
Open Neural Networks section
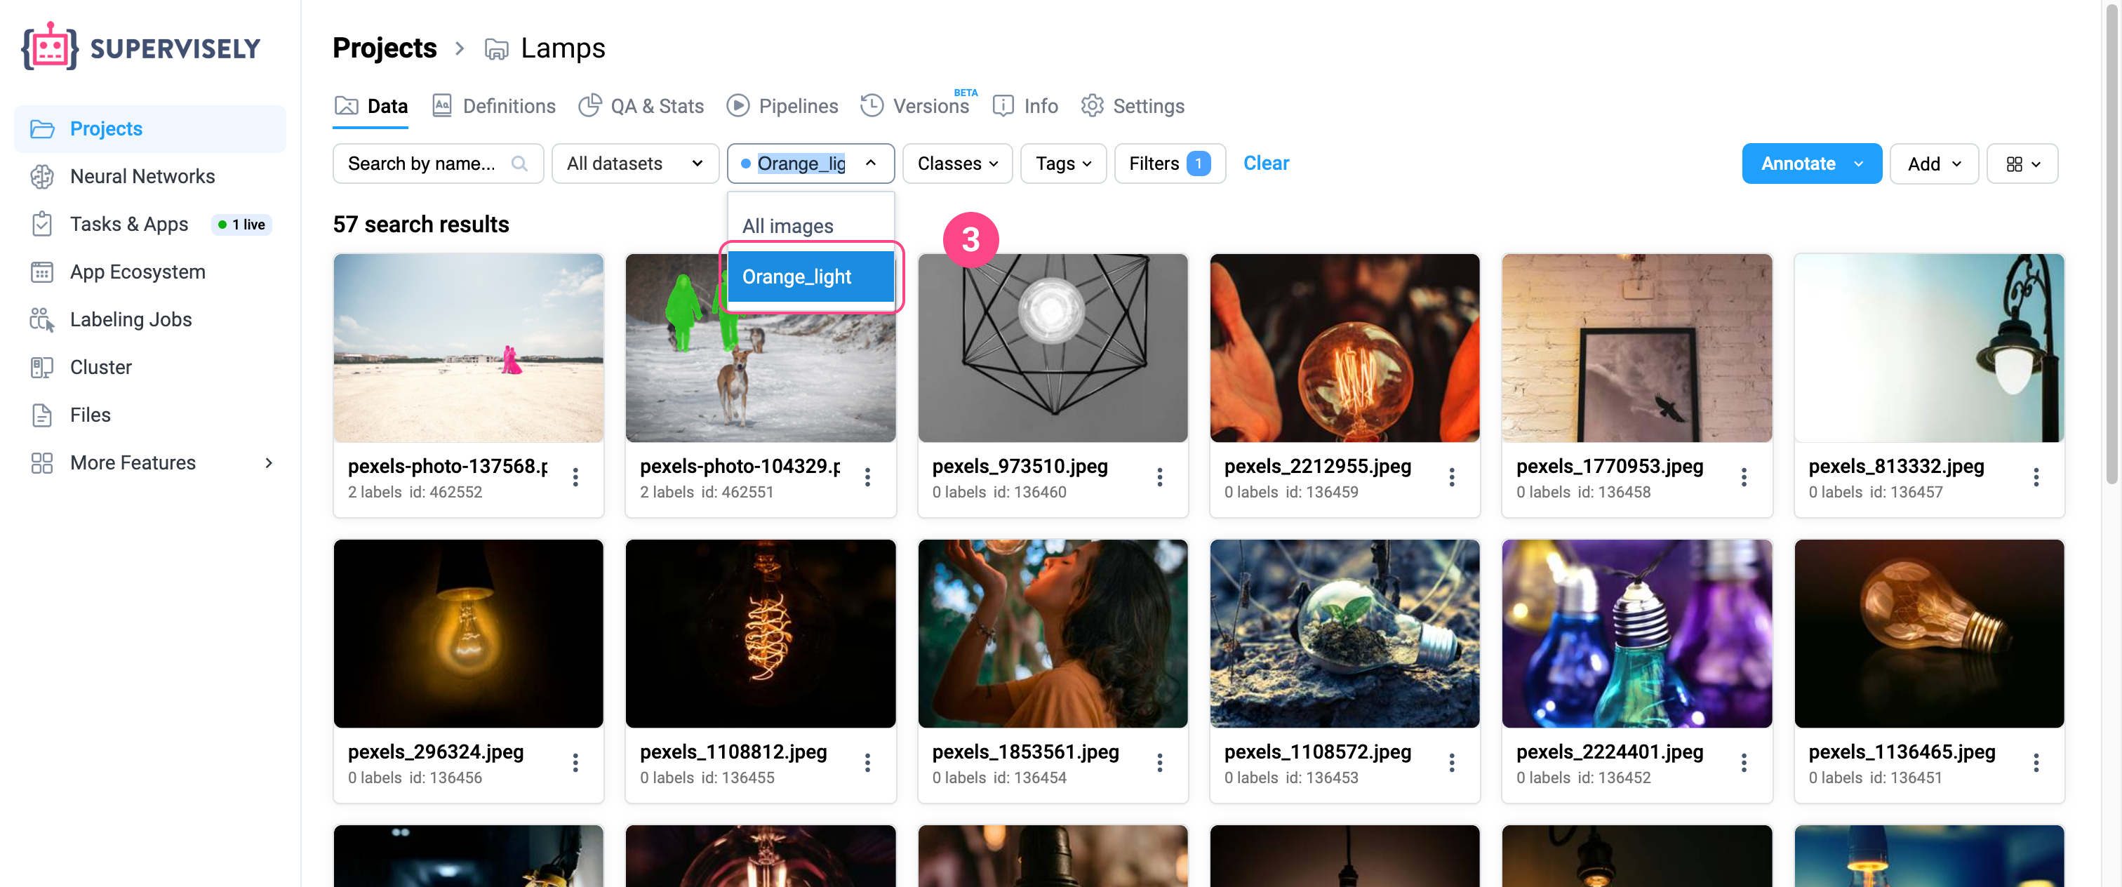(142, 176)
